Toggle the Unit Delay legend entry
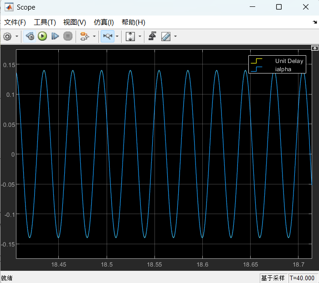 (289, 61)
